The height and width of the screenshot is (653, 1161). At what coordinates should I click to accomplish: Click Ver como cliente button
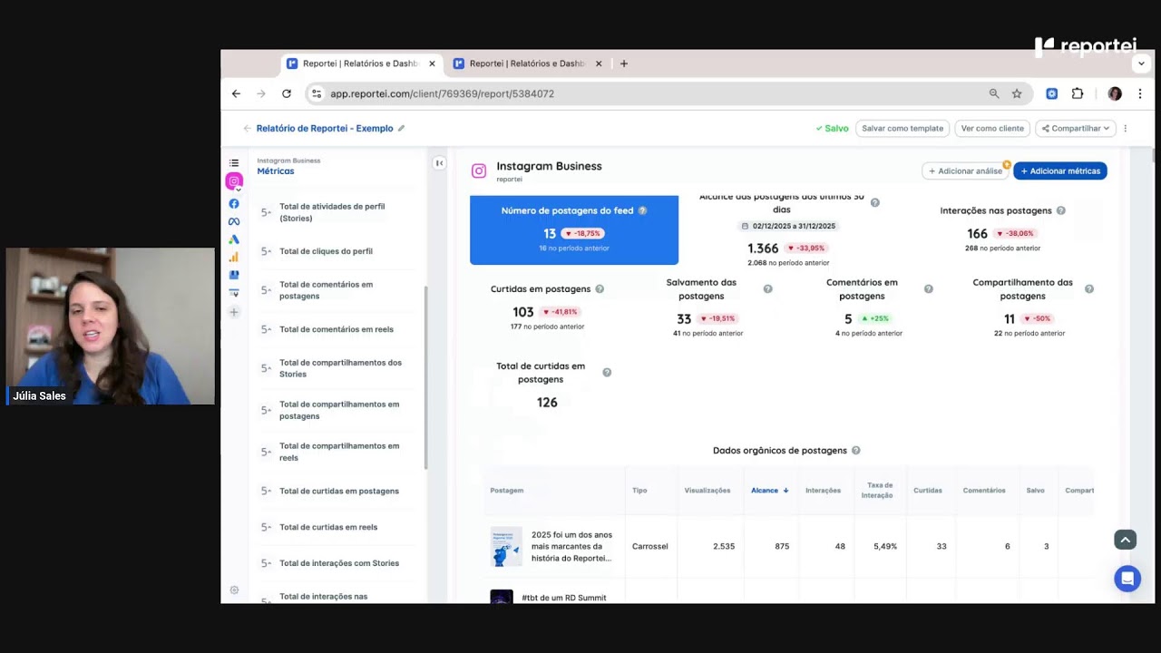point(992,129)
